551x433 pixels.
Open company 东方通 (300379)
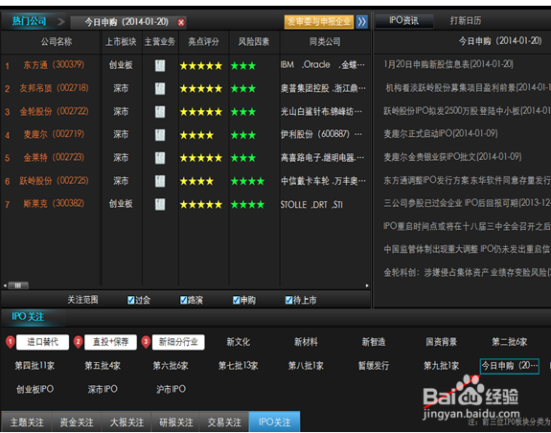(x=54, y=65)
